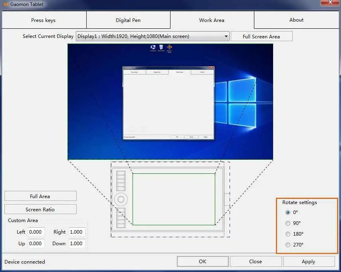Image resolution: width=341 pixels, height=272 pixels.
Task: Select the 0° rotation option
Action: 288,212
